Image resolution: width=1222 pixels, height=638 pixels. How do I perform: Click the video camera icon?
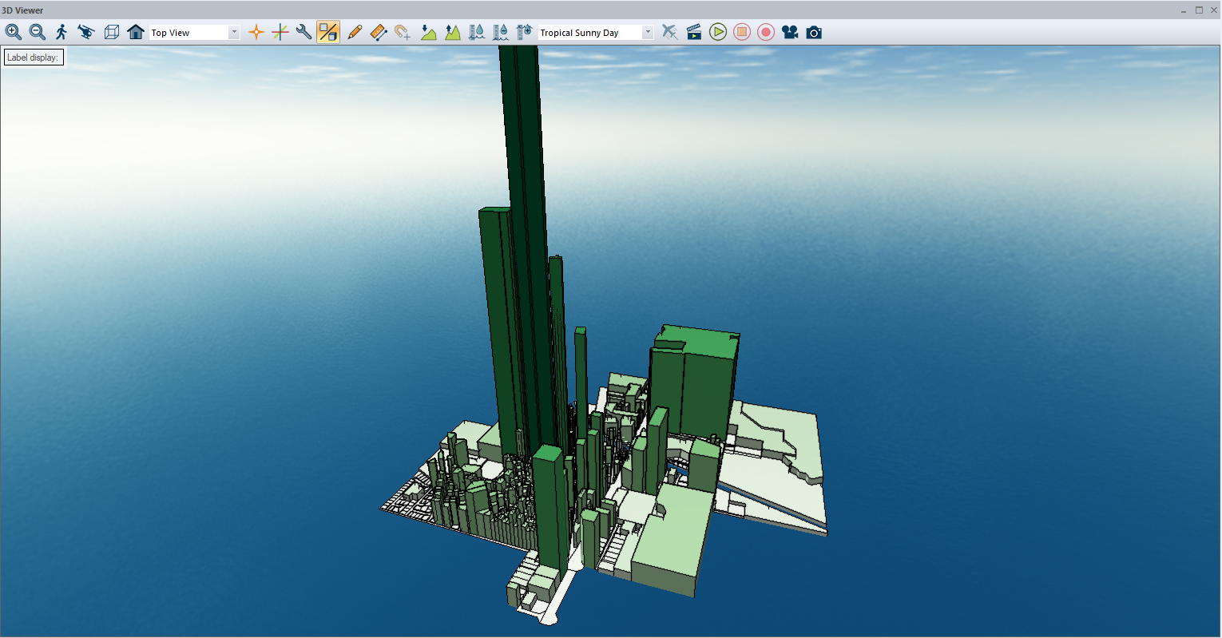coord(790,32)
